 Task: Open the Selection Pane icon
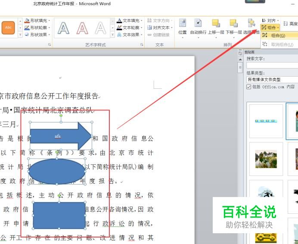point(251,23)
